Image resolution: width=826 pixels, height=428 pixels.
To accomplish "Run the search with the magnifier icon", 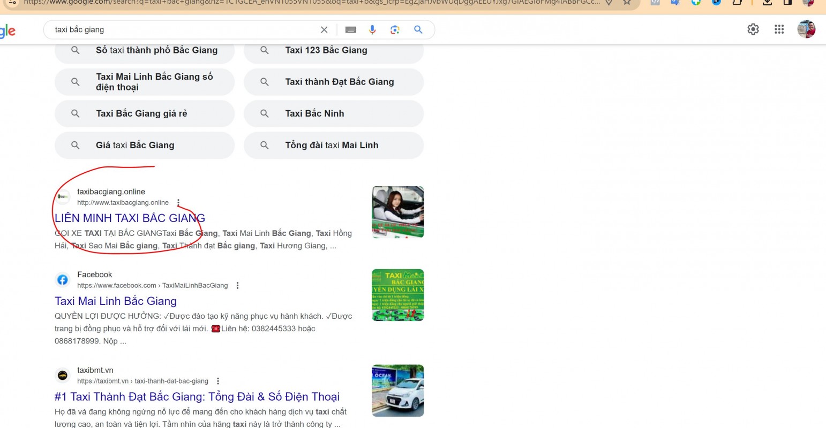I will tap(418, 29).
